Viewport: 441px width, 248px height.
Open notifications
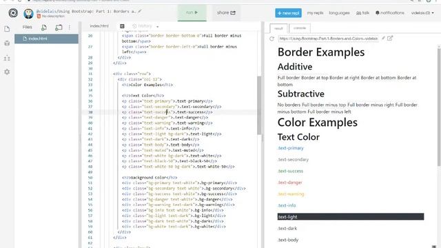[x=390, y=13]
